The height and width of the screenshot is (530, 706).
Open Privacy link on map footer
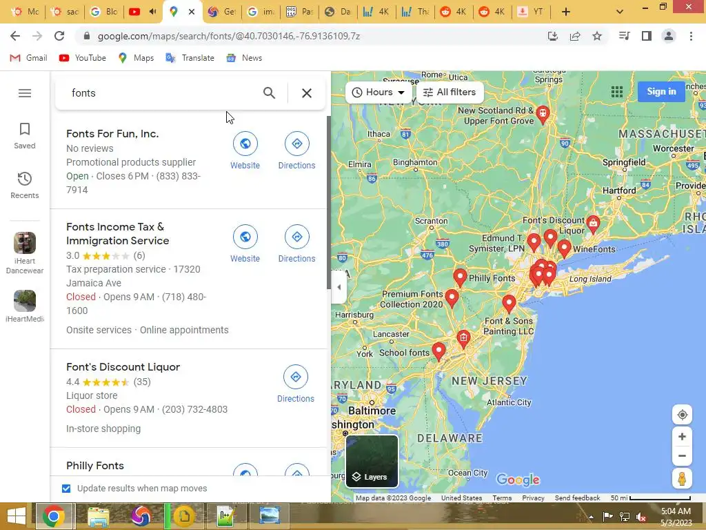pos(533,498)
